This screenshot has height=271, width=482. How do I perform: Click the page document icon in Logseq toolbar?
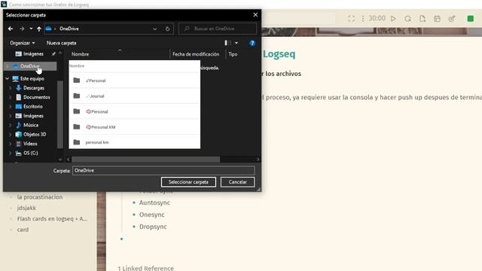tap(423, 19)
